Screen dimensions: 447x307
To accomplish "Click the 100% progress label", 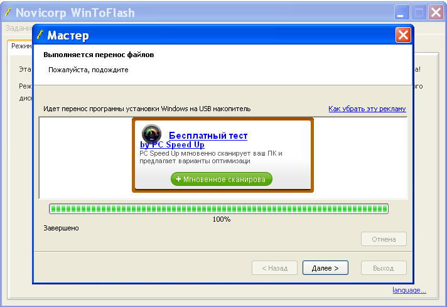I will [222, 219].
